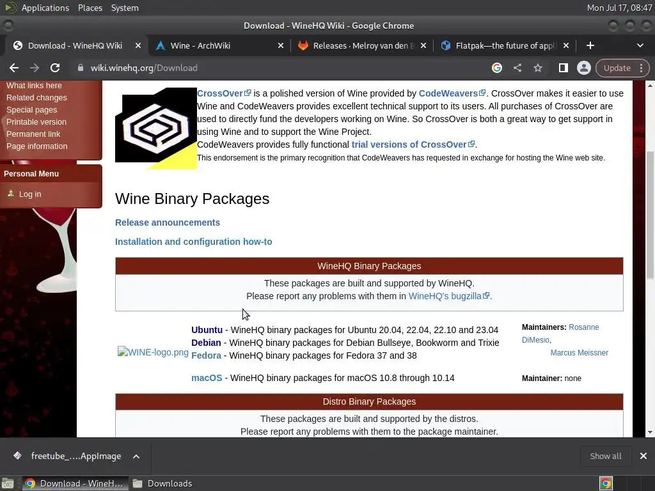
Task: Open Installation and configuration how-to link
Action: coord(193,241)
